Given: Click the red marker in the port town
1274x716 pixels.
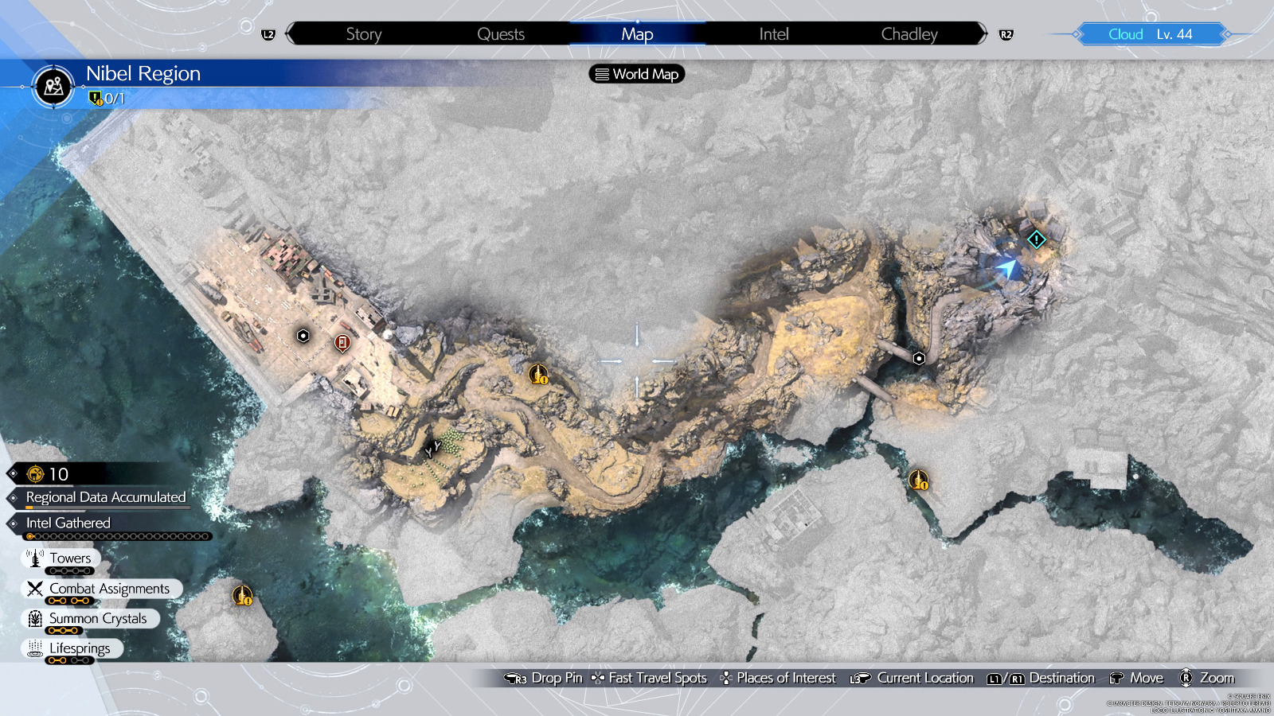Looking at the screenshot, I should click(342, 343).
